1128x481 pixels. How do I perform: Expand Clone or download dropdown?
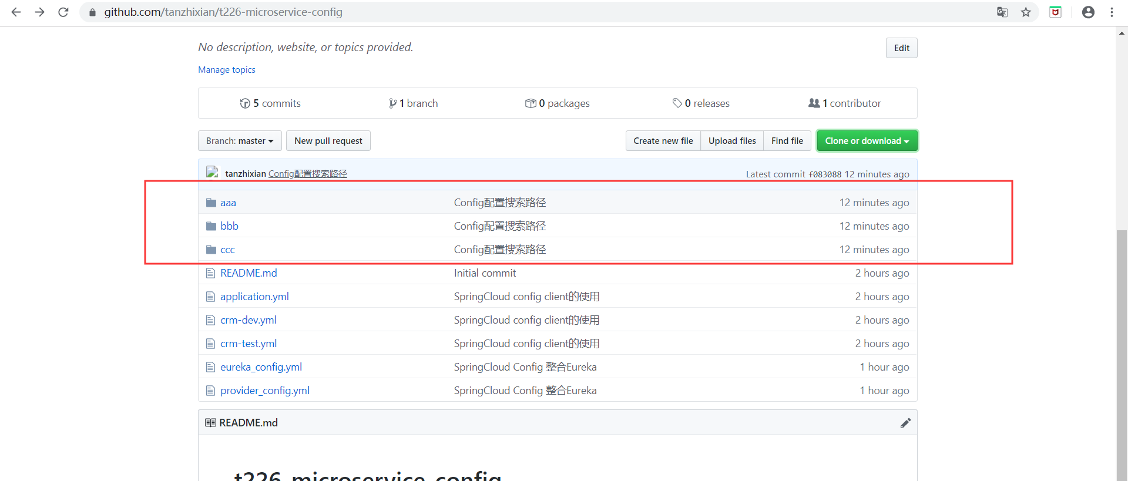click(x=867, y=141)
